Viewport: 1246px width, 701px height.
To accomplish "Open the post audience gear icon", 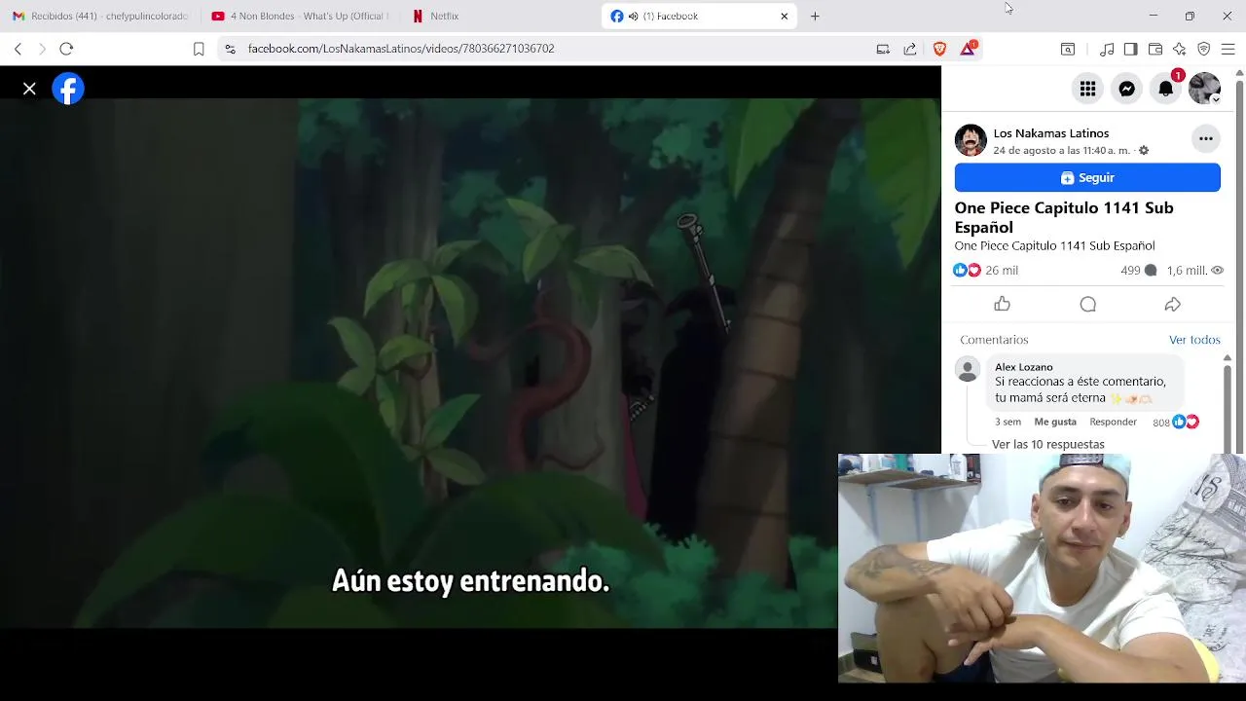I will pyautogui.click(x=1144, y=150).
